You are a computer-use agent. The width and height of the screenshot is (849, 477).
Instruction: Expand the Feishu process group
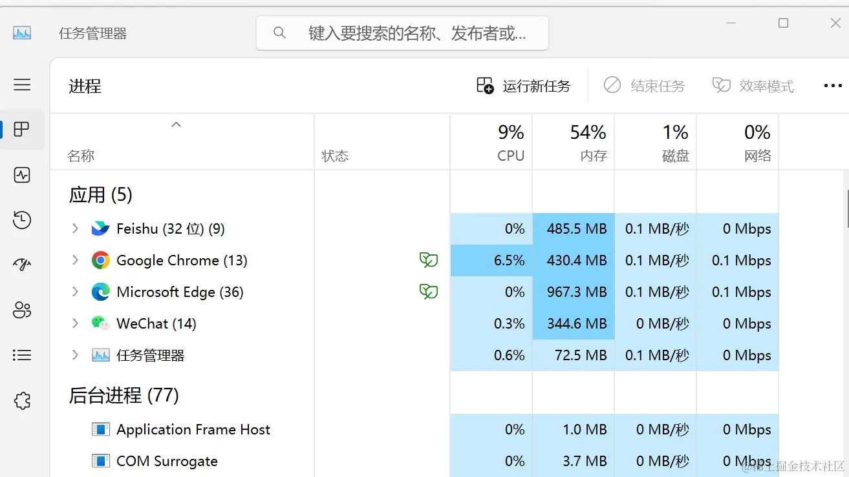pyautogui.click(x=75, y=228)
